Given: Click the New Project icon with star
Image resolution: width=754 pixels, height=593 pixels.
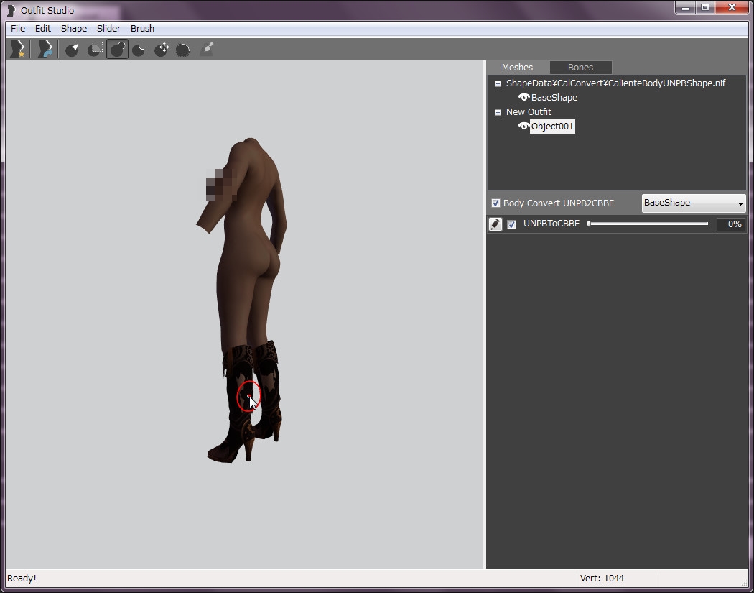Looking at the screenshot, I should click(x=17, y=49).
